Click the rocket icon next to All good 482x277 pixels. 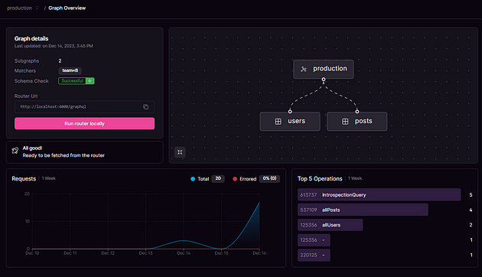(x=15, y=151)
